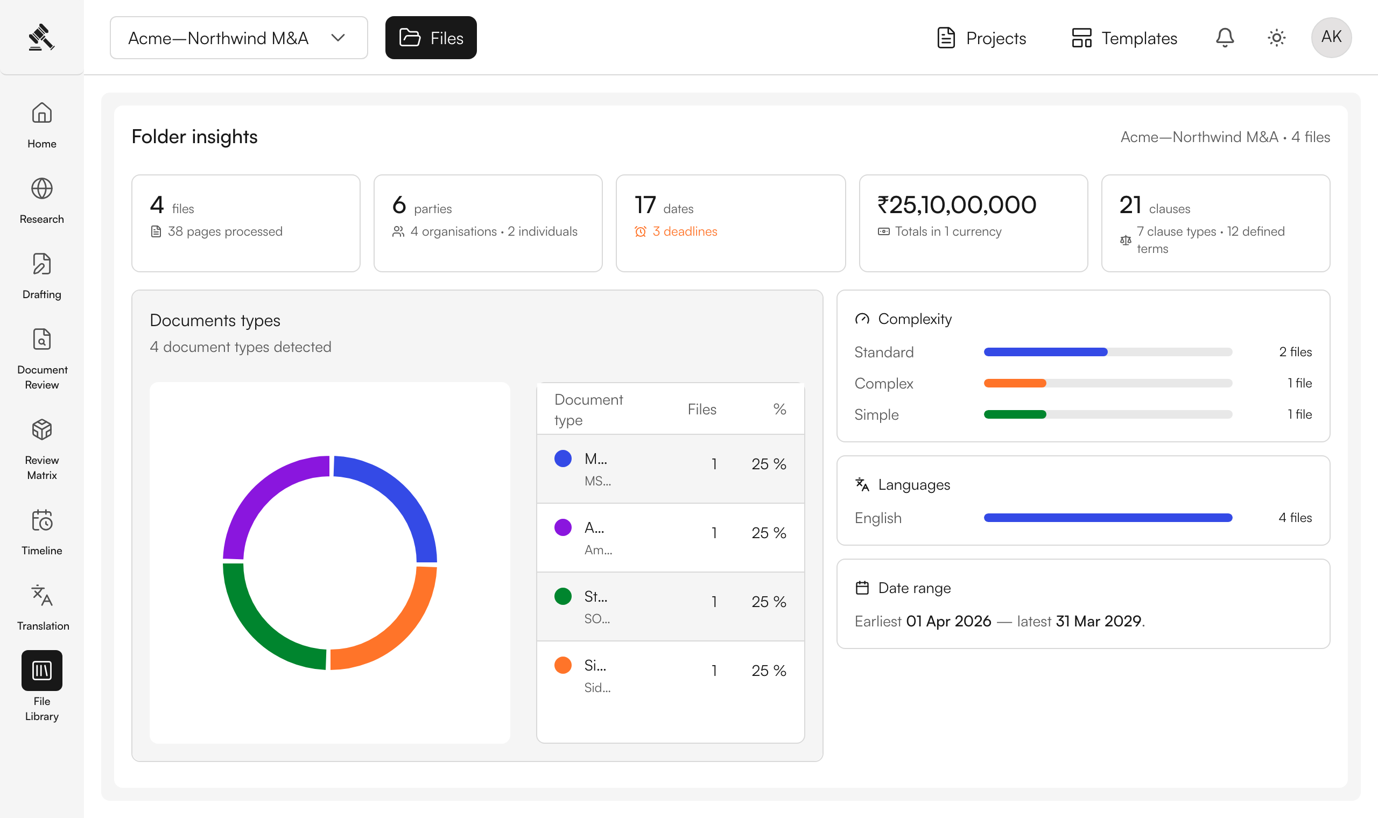
Task: Click the deadlines alarm clock icon
Action: pos(641,231)
